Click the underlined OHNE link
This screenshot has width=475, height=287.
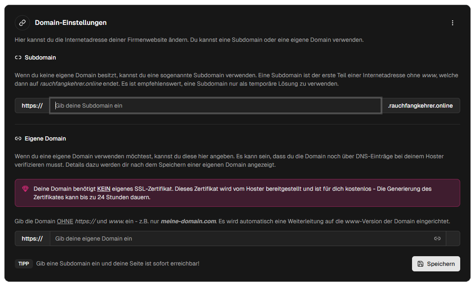[65, 221]
